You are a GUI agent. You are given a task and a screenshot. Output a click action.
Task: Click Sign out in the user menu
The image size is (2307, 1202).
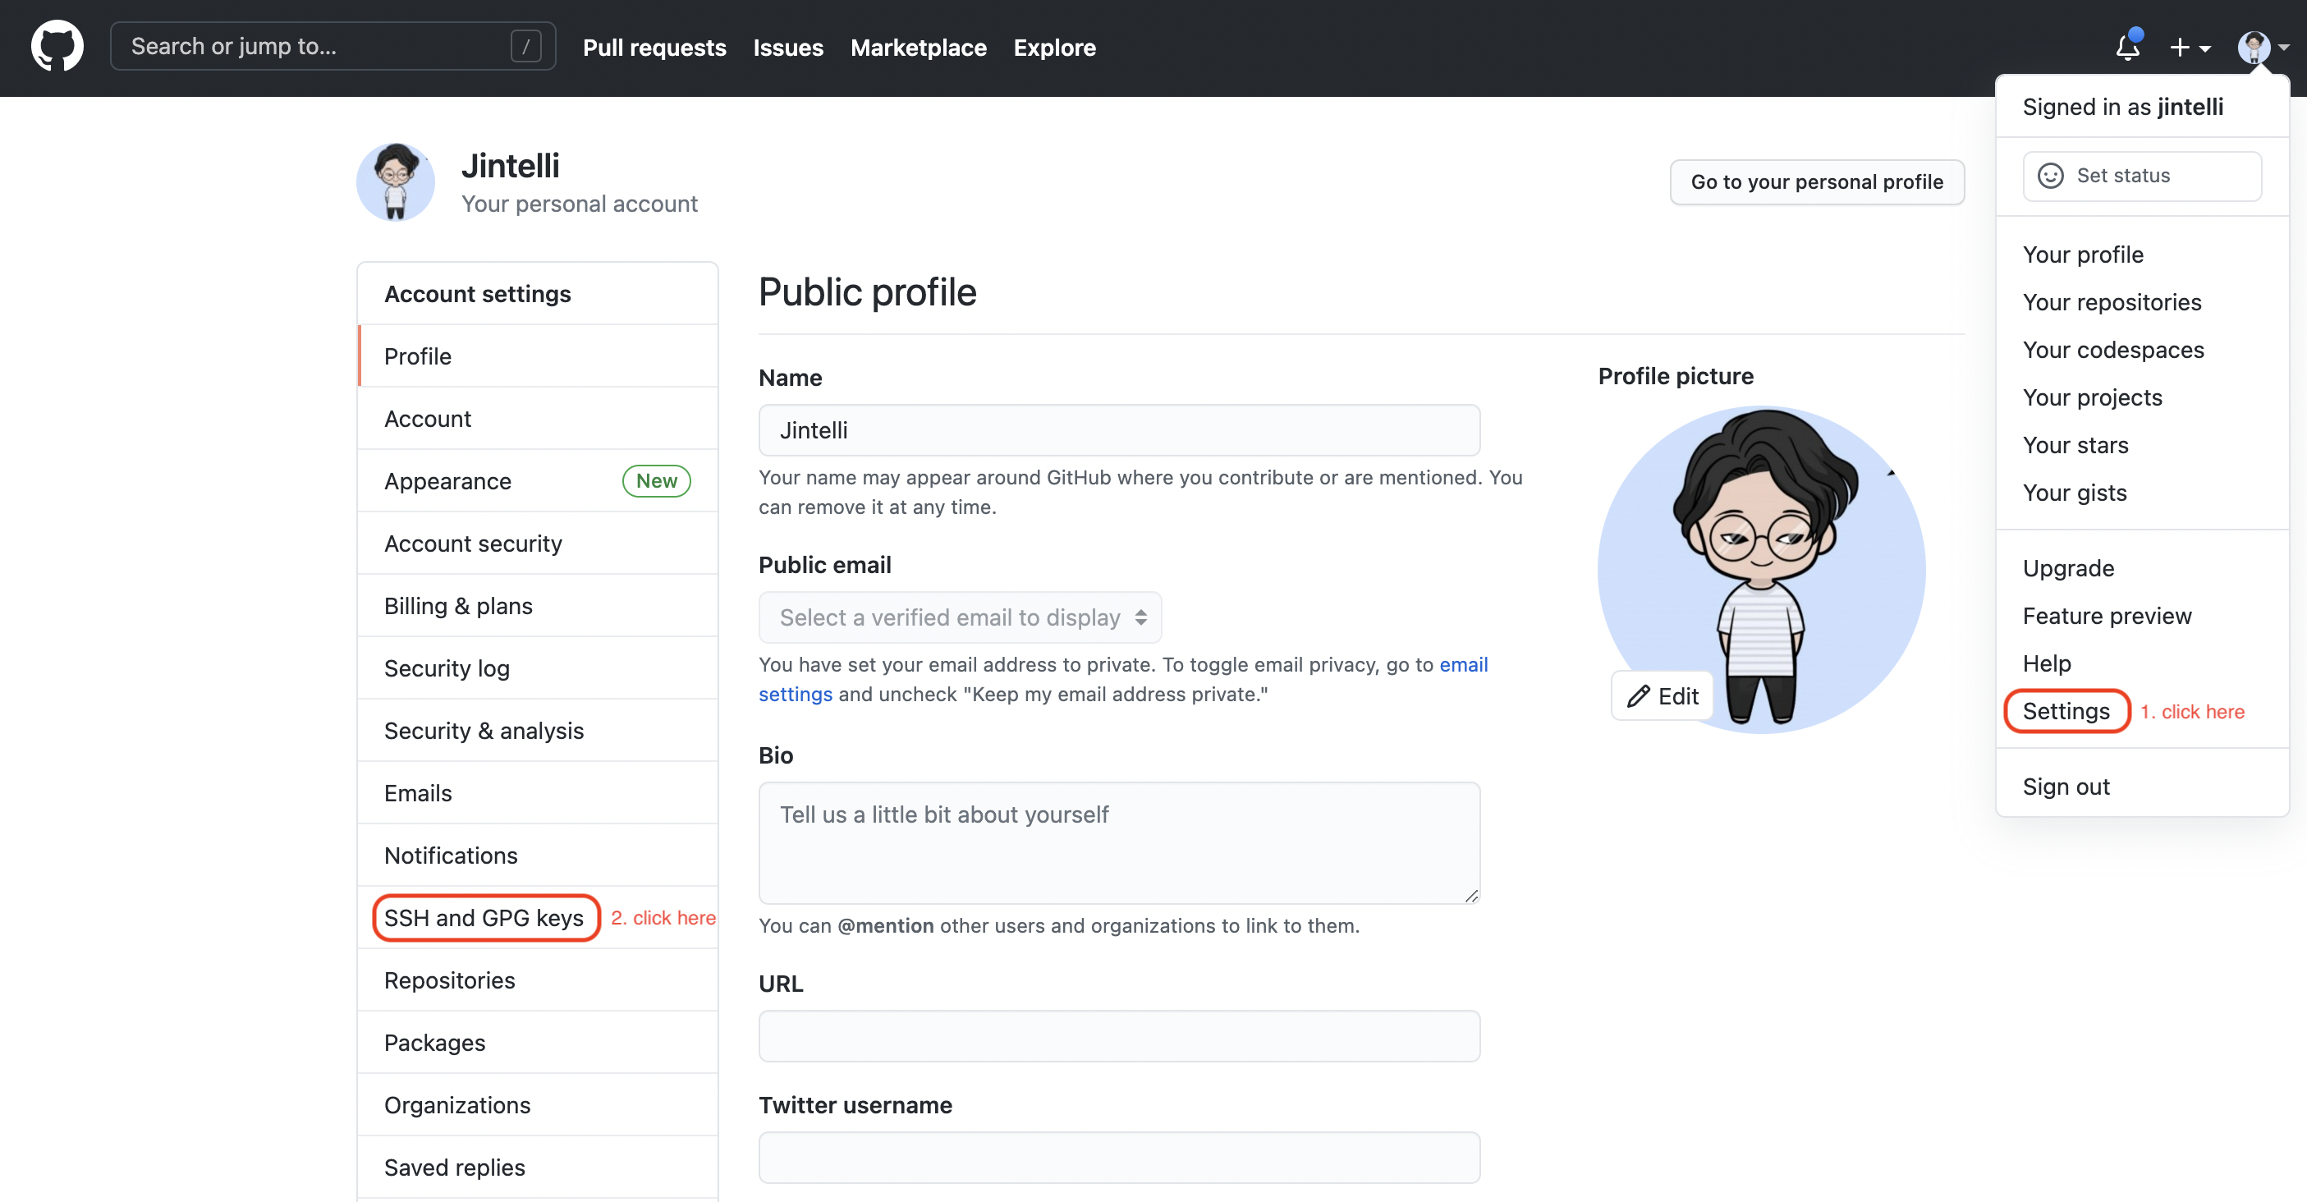[2065, 787]
